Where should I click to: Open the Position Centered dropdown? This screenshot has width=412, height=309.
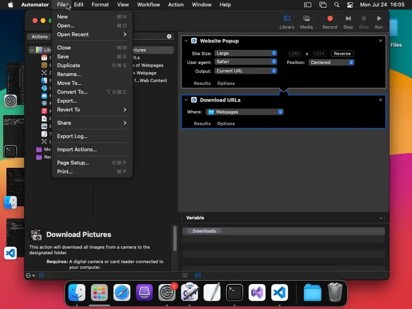[x=332, y=62]
